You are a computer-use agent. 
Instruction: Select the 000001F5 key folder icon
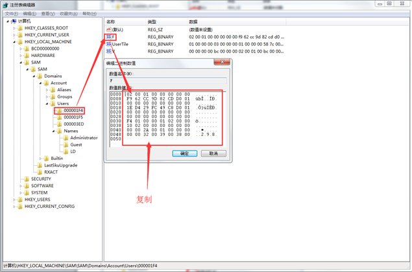point(60,117)
